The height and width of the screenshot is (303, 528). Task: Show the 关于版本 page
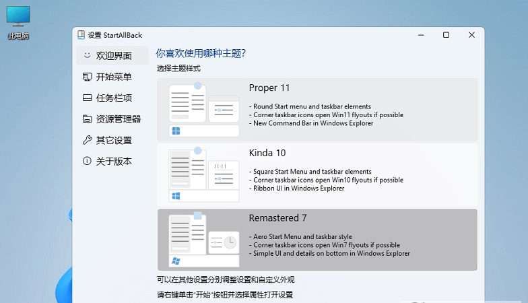coord(112,162)
